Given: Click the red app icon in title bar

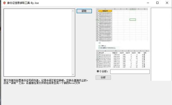Looking at the screenshot, I should (4, 3).
